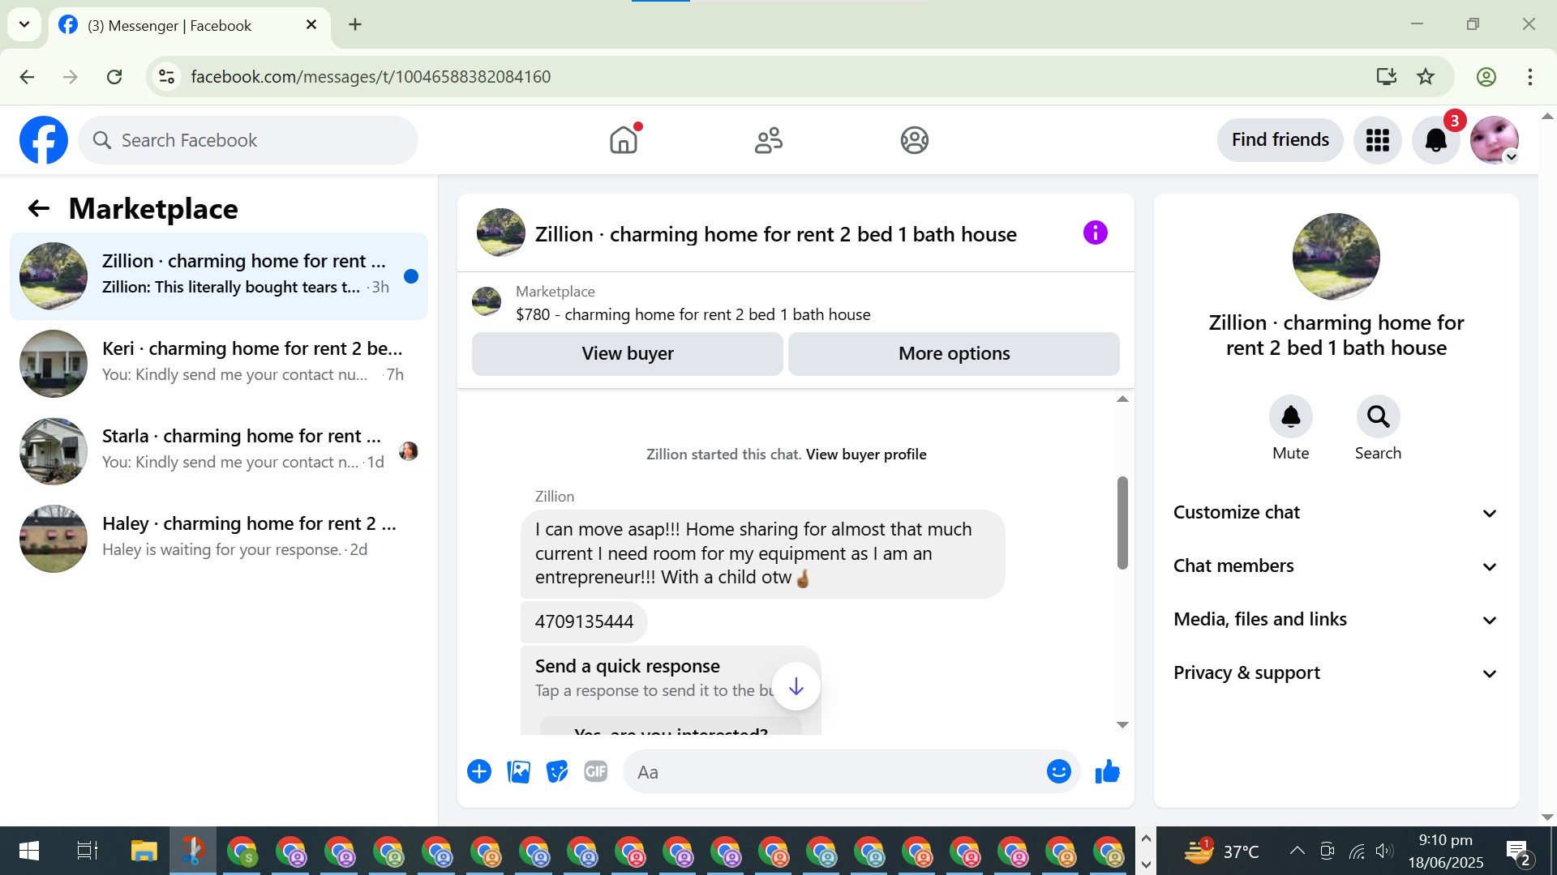Open File Explorer from the taskbar

(144, 851)
